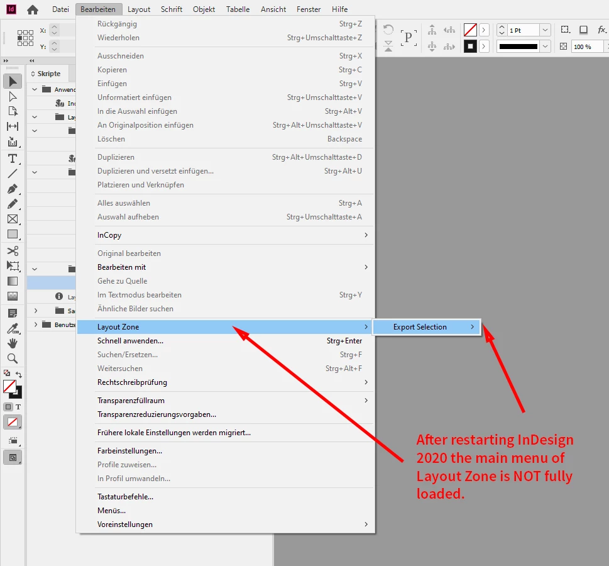
Task: Select the Gradient Feather tool
Action: 13,296
